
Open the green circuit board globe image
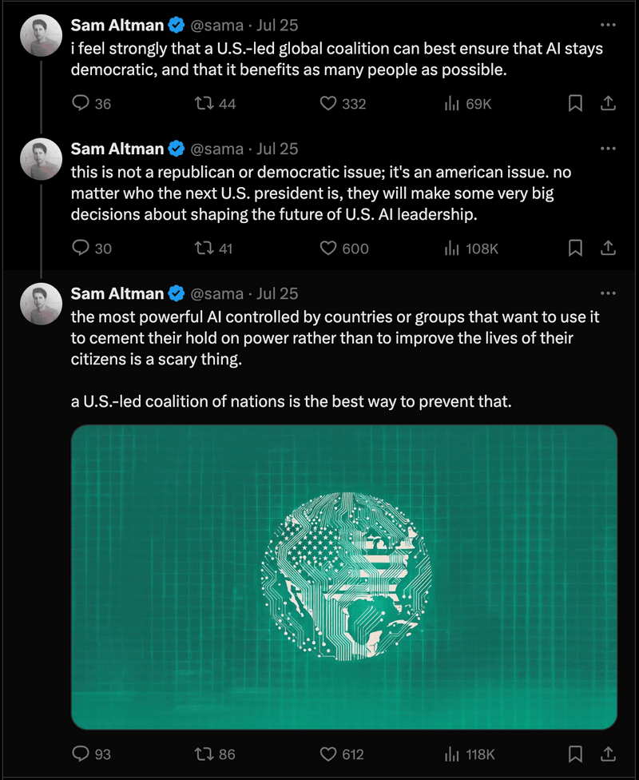point(344,577)
